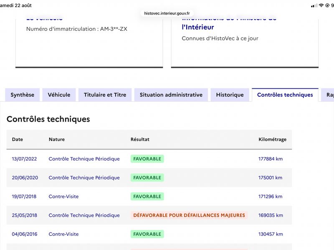
Task: Go to the Historique tab
Action: [230, 95]
